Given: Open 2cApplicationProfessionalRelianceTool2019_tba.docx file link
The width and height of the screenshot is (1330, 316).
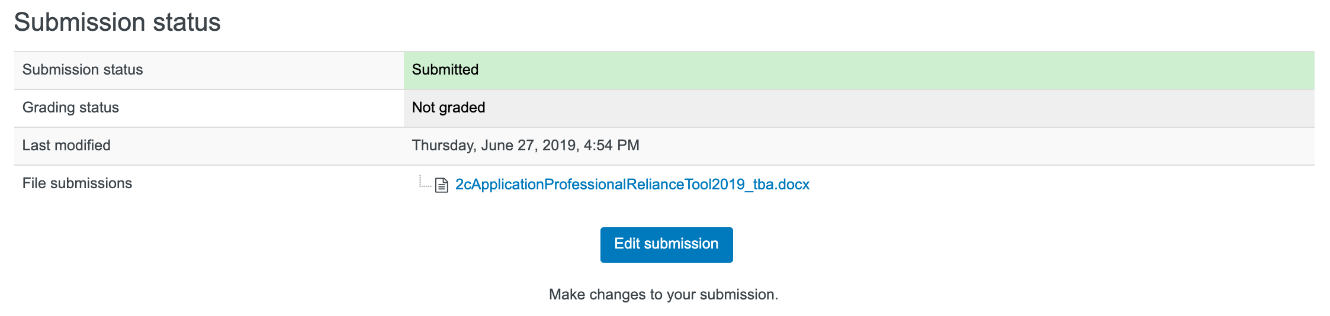Looking at the screenshot, I should (x=631, y=185).
